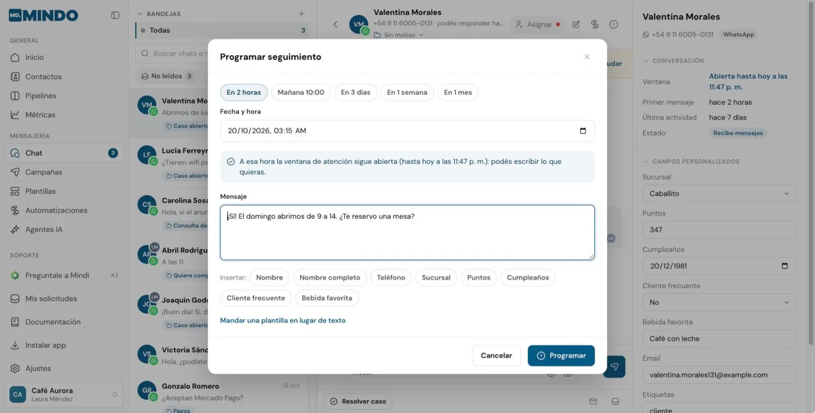815x413 pixels.
Task: Collapse Campos personalizados section
Action: [x=646, y=162]
